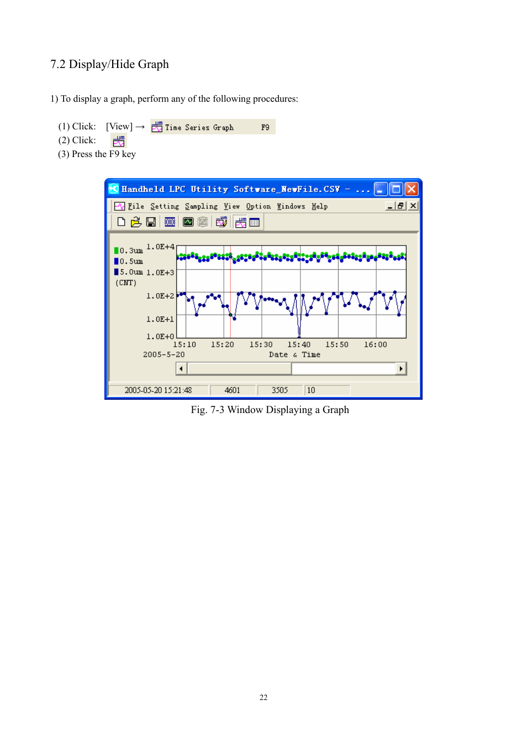Open the File menu

pos(136,206)
